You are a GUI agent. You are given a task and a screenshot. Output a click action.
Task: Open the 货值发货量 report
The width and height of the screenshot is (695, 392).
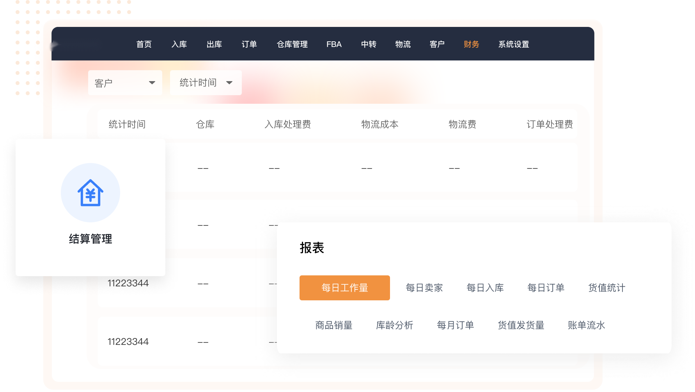pyautogui.click(x=521, y=325)
